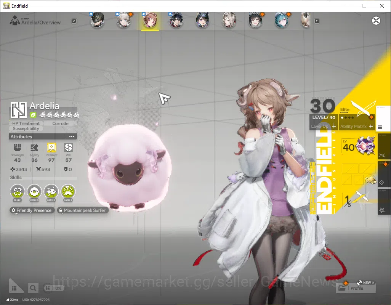The image size is (391, 305).
Task: Click the Endfield title bar app icon
Action: coord(6,6)
